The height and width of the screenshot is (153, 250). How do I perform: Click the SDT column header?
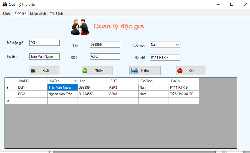[123, 81]
